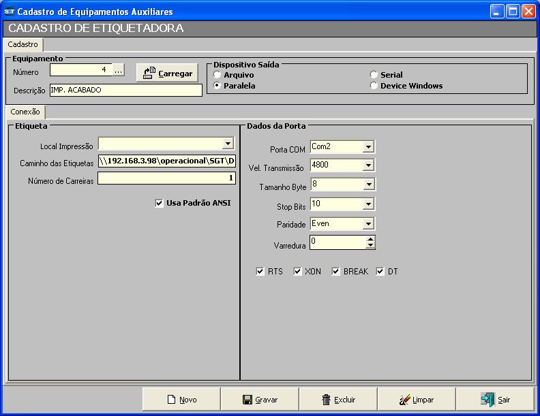Click the Limpar eraser icon

tap(404, 400)
